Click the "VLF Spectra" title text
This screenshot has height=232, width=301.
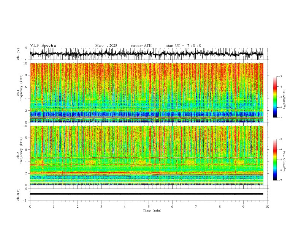(43, 45)
